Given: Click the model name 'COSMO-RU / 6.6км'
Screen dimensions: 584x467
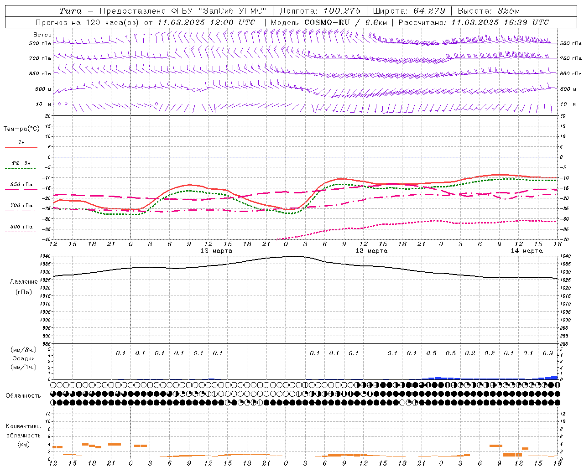Looking at the screenshot, I should [345, 22].
